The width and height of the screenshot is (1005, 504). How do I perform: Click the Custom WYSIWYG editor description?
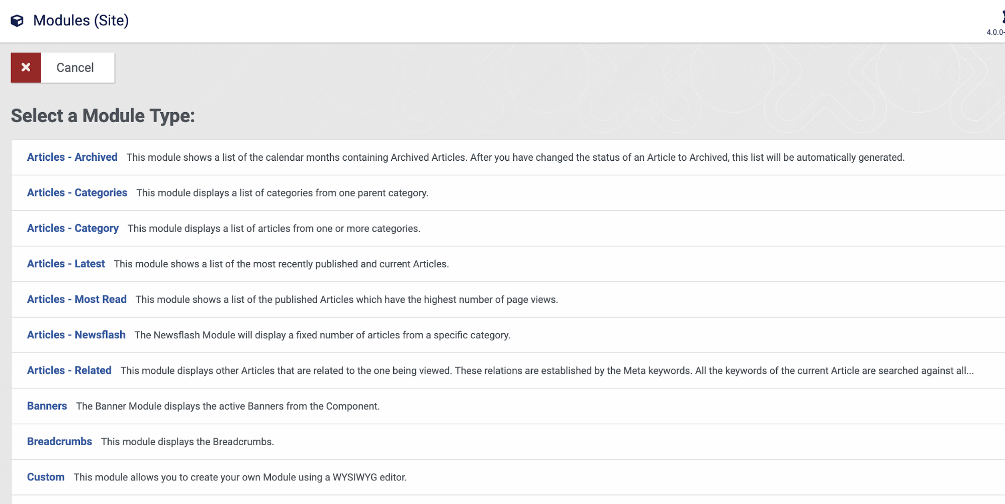click(x=240, y=477)
